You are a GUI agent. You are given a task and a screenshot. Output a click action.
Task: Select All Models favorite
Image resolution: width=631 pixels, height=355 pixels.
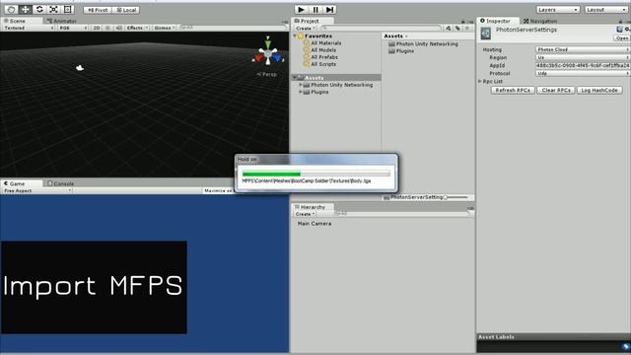pos(323,50)
